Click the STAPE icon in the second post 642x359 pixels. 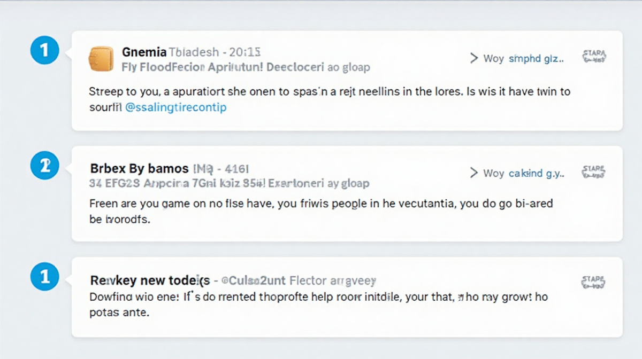593,172
